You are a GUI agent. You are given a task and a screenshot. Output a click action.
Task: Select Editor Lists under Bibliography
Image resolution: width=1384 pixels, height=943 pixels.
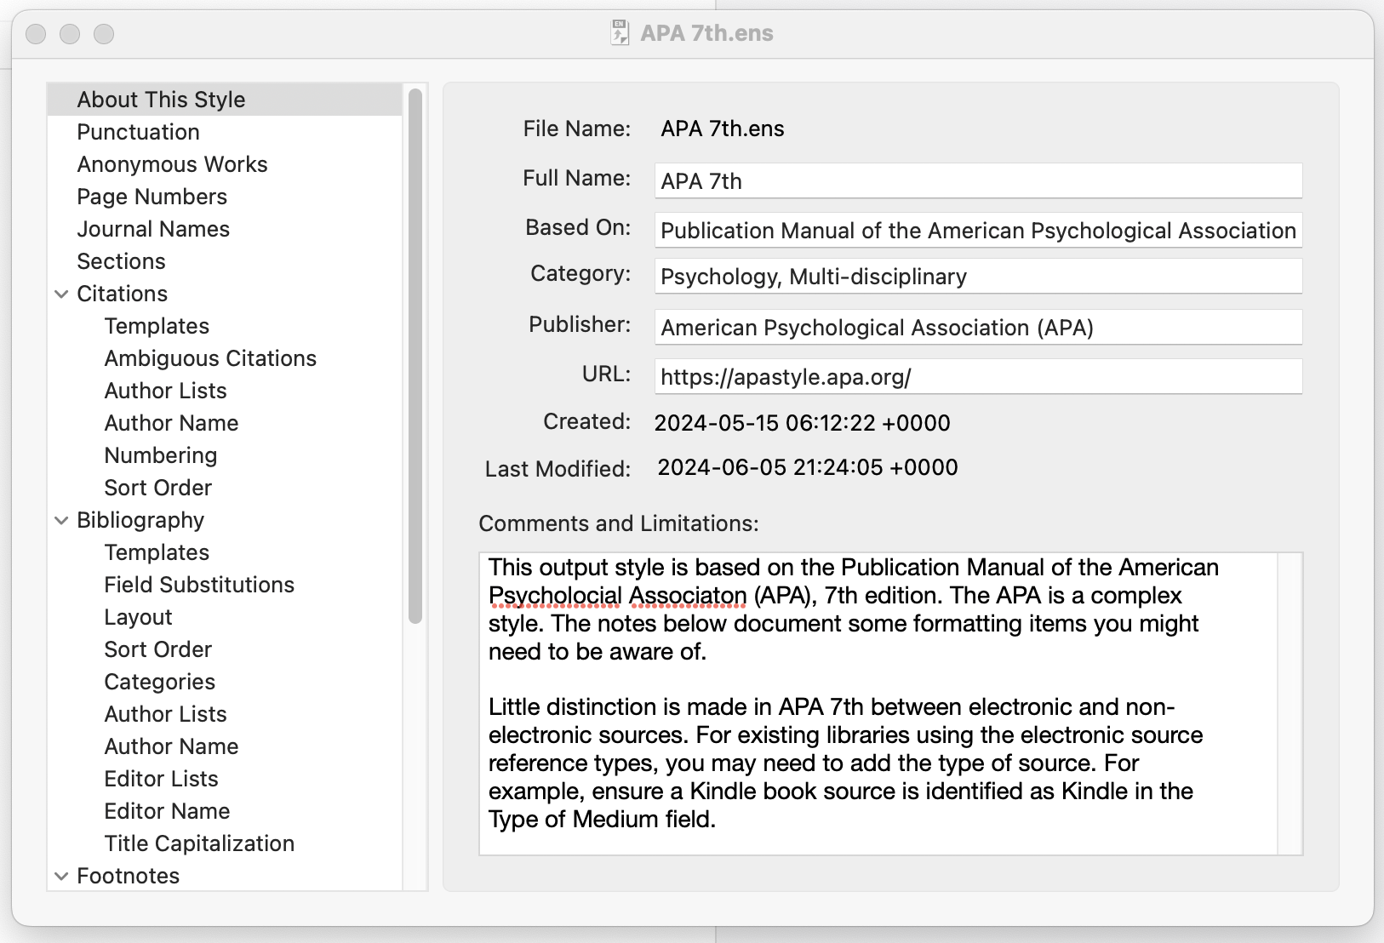point(161,778)
